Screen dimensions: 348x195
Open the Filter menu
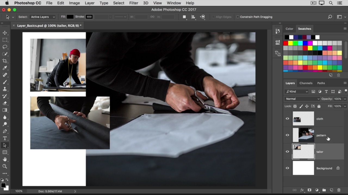coord(133,3)
